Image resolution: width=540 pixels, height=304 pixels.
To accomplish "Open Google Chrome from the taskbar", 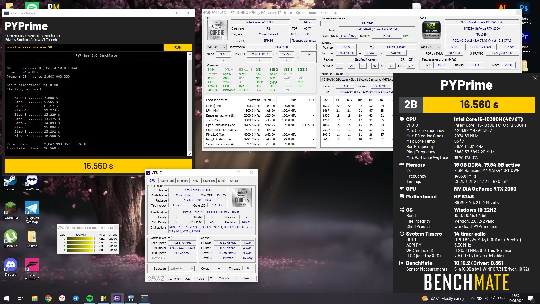I will point(48,298).
